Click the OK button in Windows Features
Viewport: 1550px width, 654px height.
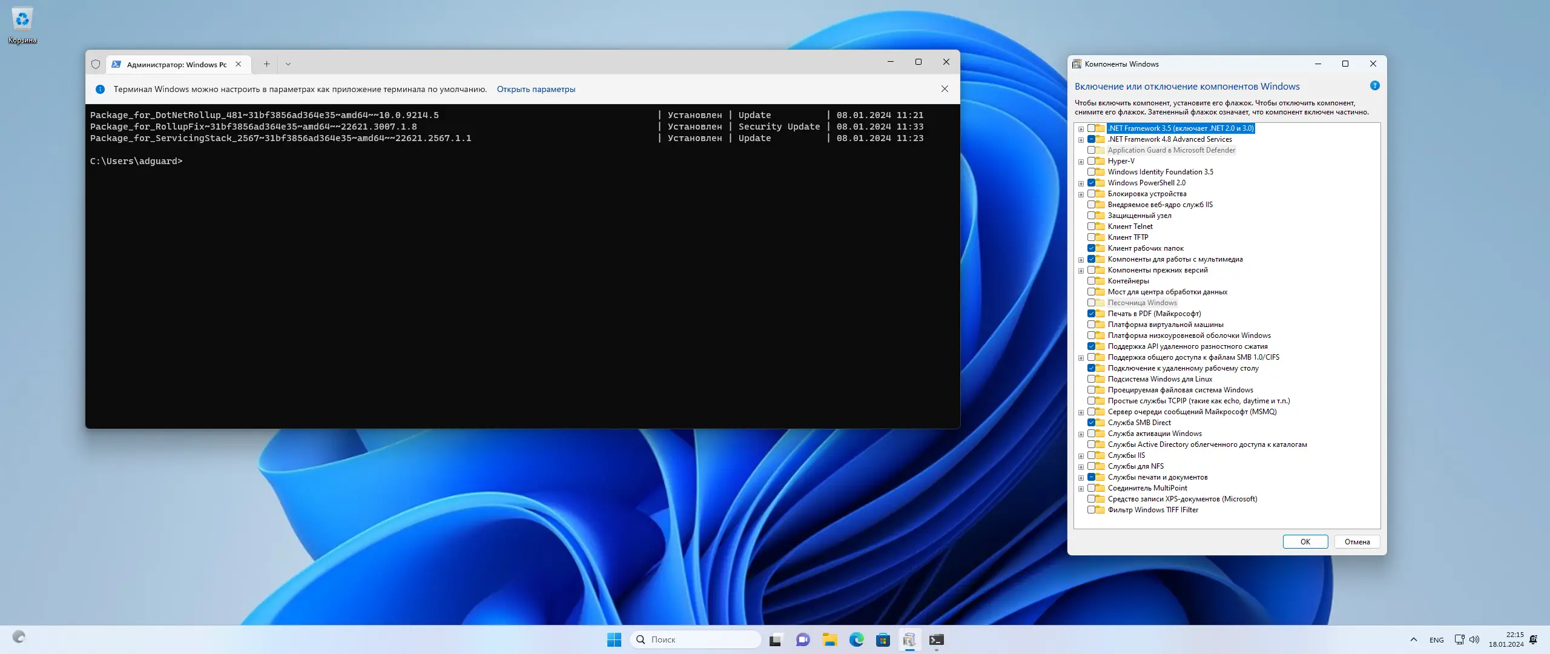pos(1305,542)
